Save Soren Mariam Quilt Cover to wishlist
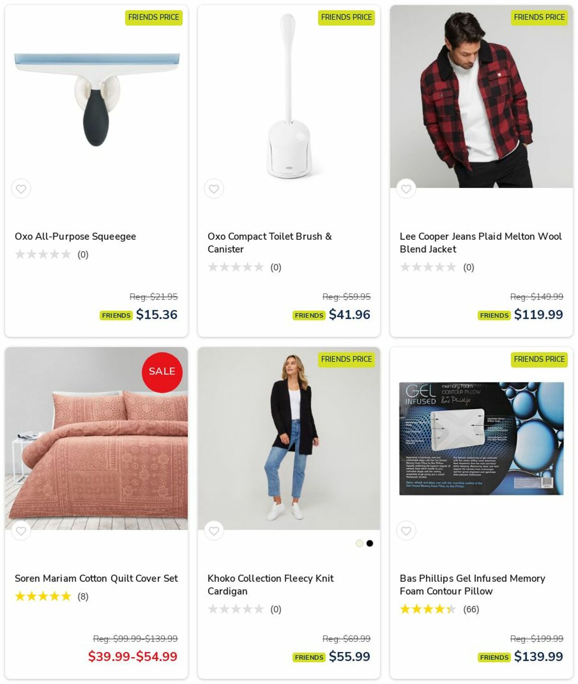 [x=21, y=531]
